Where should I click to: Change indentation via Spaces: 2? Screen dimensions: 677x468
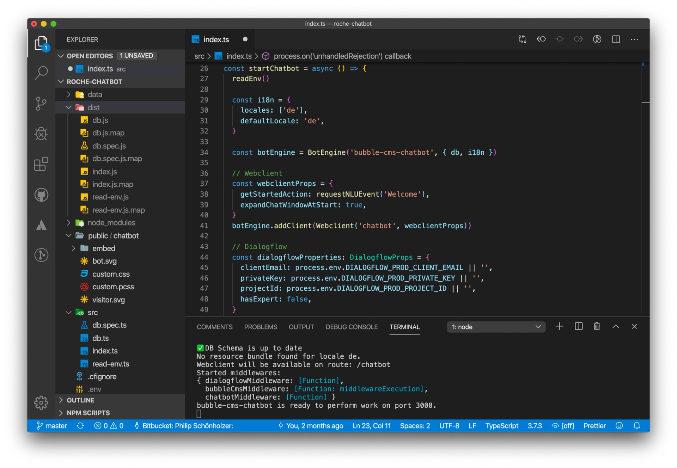tap(415, 426)
